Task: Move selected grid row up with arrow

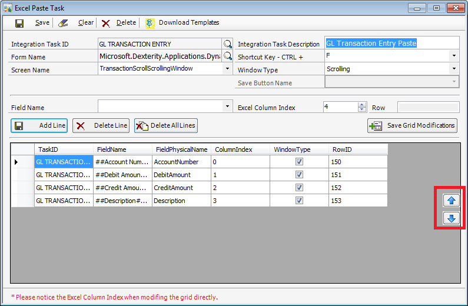Action: 452,201
